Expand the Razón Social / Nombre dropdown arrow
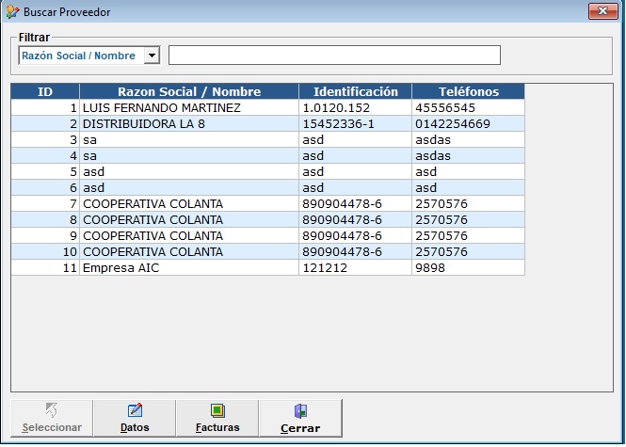The height and width of the screenshot is (447, 626). point(152,56)
